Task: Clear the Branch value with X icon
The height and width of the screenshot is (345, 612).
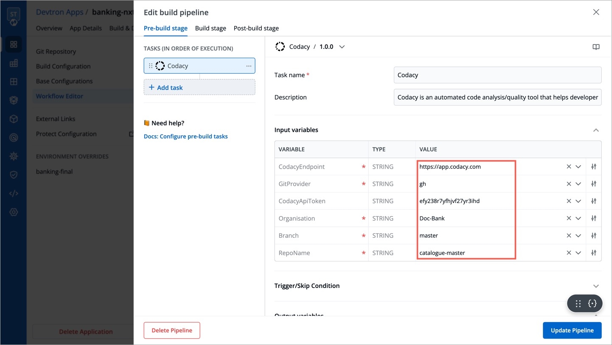Action: [x=569, y=236]
